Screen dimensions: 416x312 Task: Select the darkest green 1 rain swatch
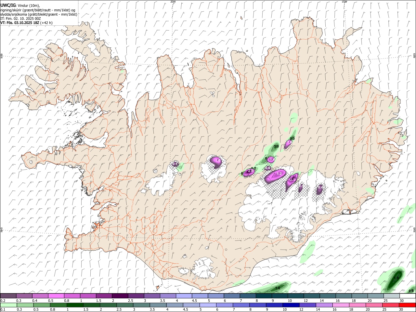[75, 305]
